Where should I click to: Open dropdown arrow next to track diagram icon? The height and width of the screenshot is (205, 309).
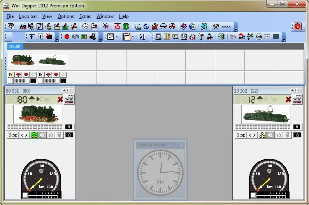(133, 37)
